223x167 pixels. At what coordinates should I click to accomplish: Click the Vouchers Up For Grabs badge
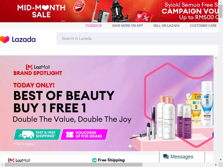(x=84, y=134)
